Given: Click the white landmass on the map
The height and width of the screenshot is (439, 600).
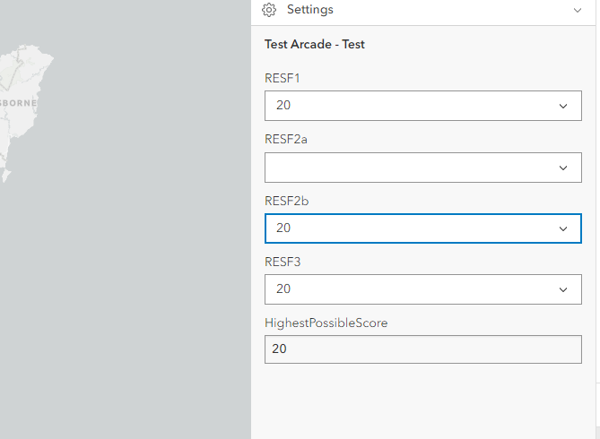Looking at the screenshot, I should pos(29,70).
